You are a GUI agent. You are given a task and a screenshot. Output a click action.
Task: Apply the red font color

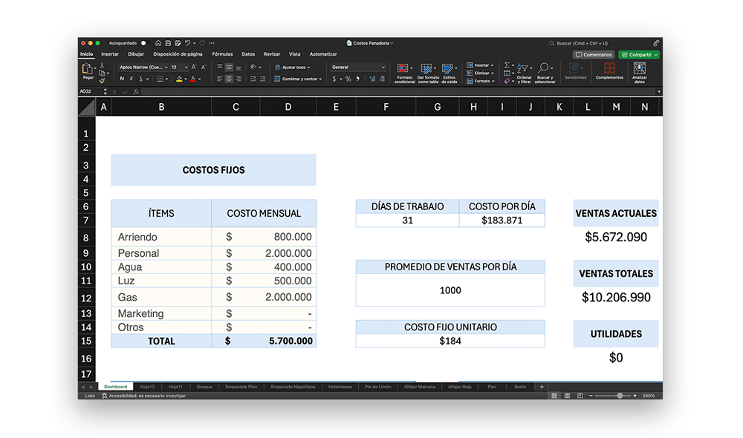(193, 79)
